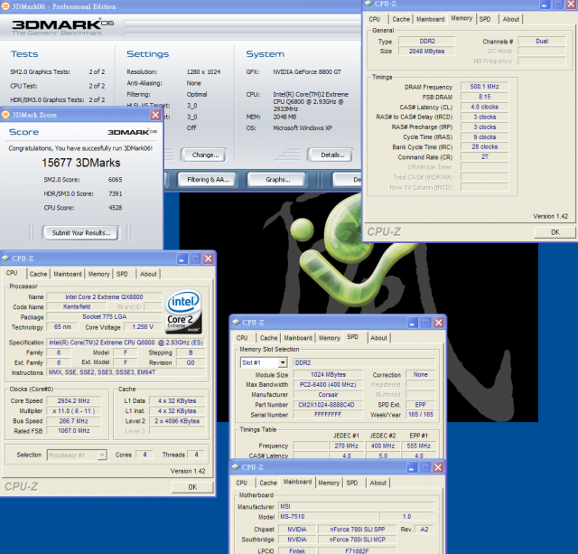Open the About tab in the processor CPU-Z window

pos(148,274)
